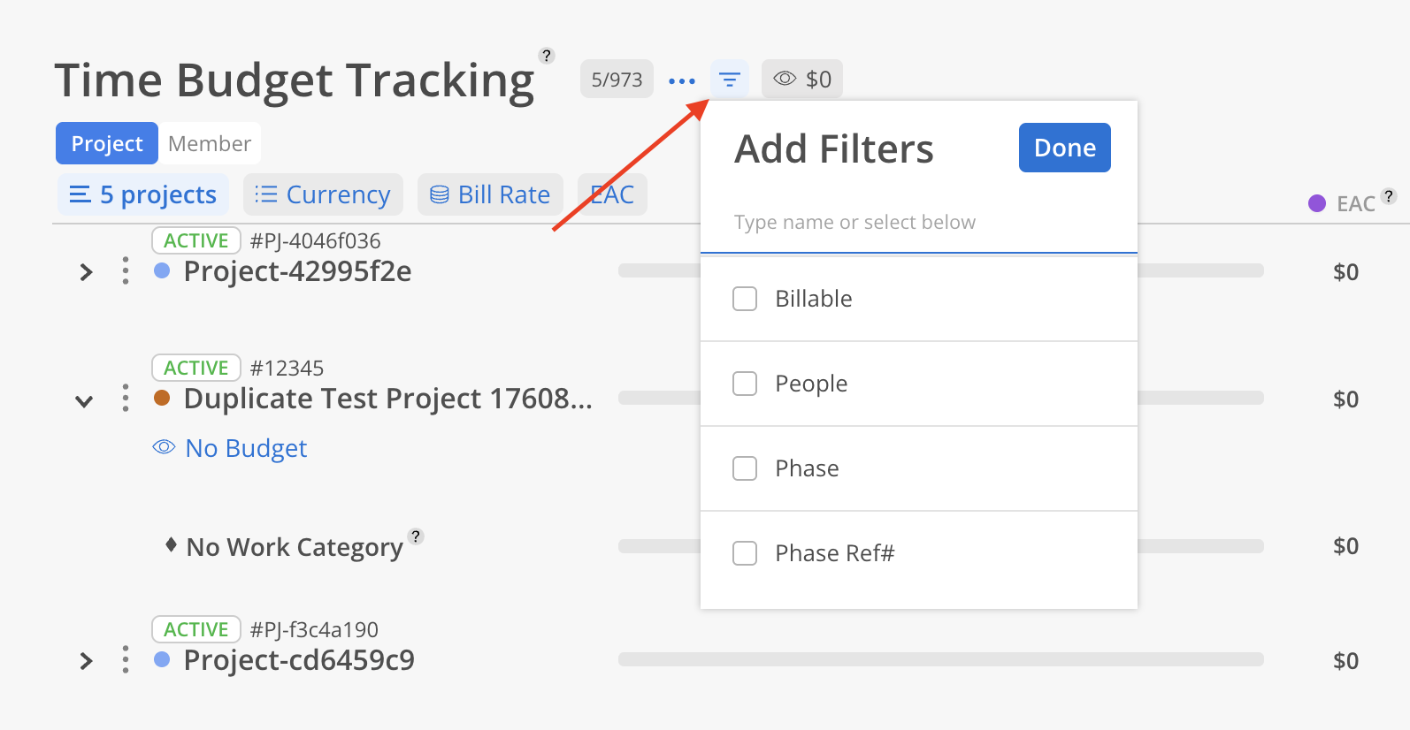
Task: Open the kebab menu for Duplicate Test Project
Action: tap(126, 399)
